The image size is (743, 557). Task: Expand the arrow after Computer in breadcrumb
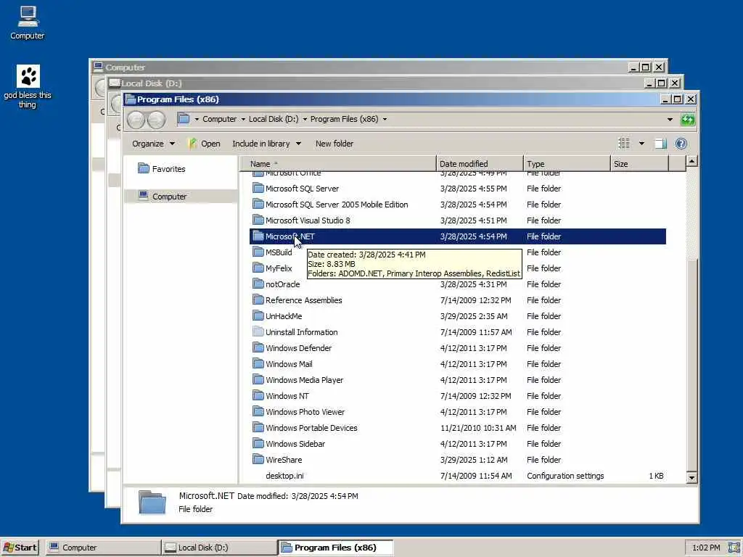coord(243,120)
